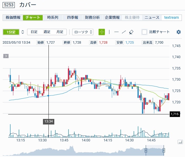The image size is (185, 157).
Task: Switch chart to 日足 daily bars
Action: click(x=34, y=32)
